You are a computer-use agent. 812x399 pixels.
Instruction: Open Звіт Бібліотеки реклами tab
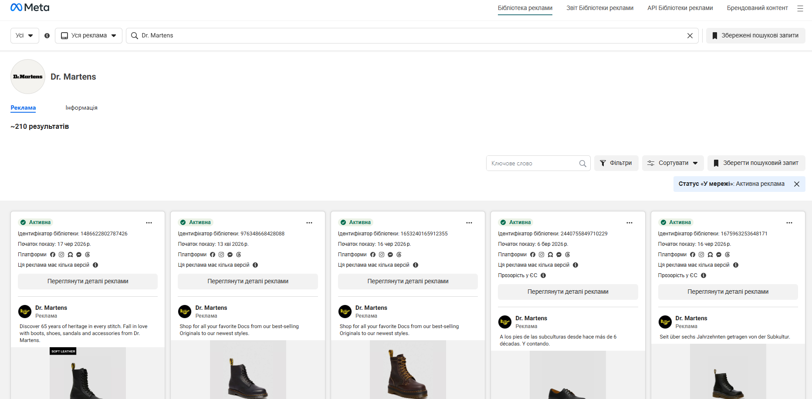click(x=600, y=8)
